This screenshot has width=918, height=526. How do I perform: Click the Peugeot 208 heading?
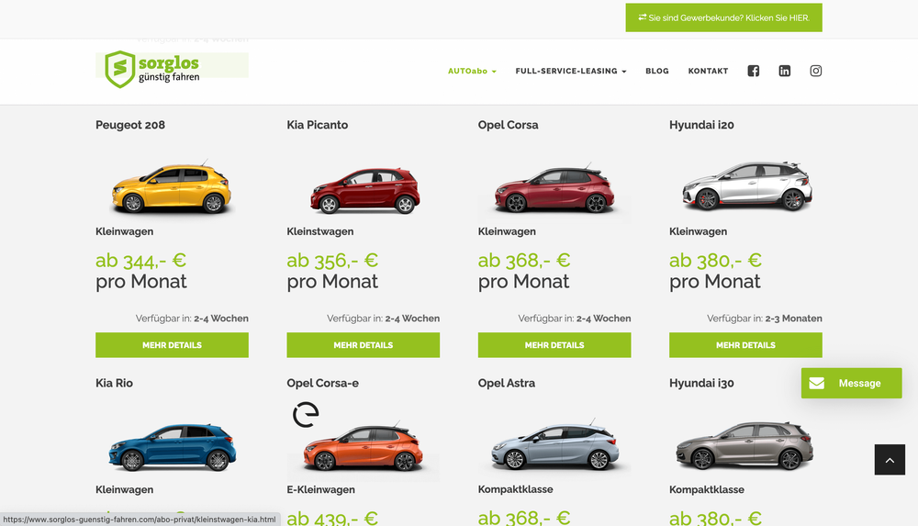pos(130,125)
